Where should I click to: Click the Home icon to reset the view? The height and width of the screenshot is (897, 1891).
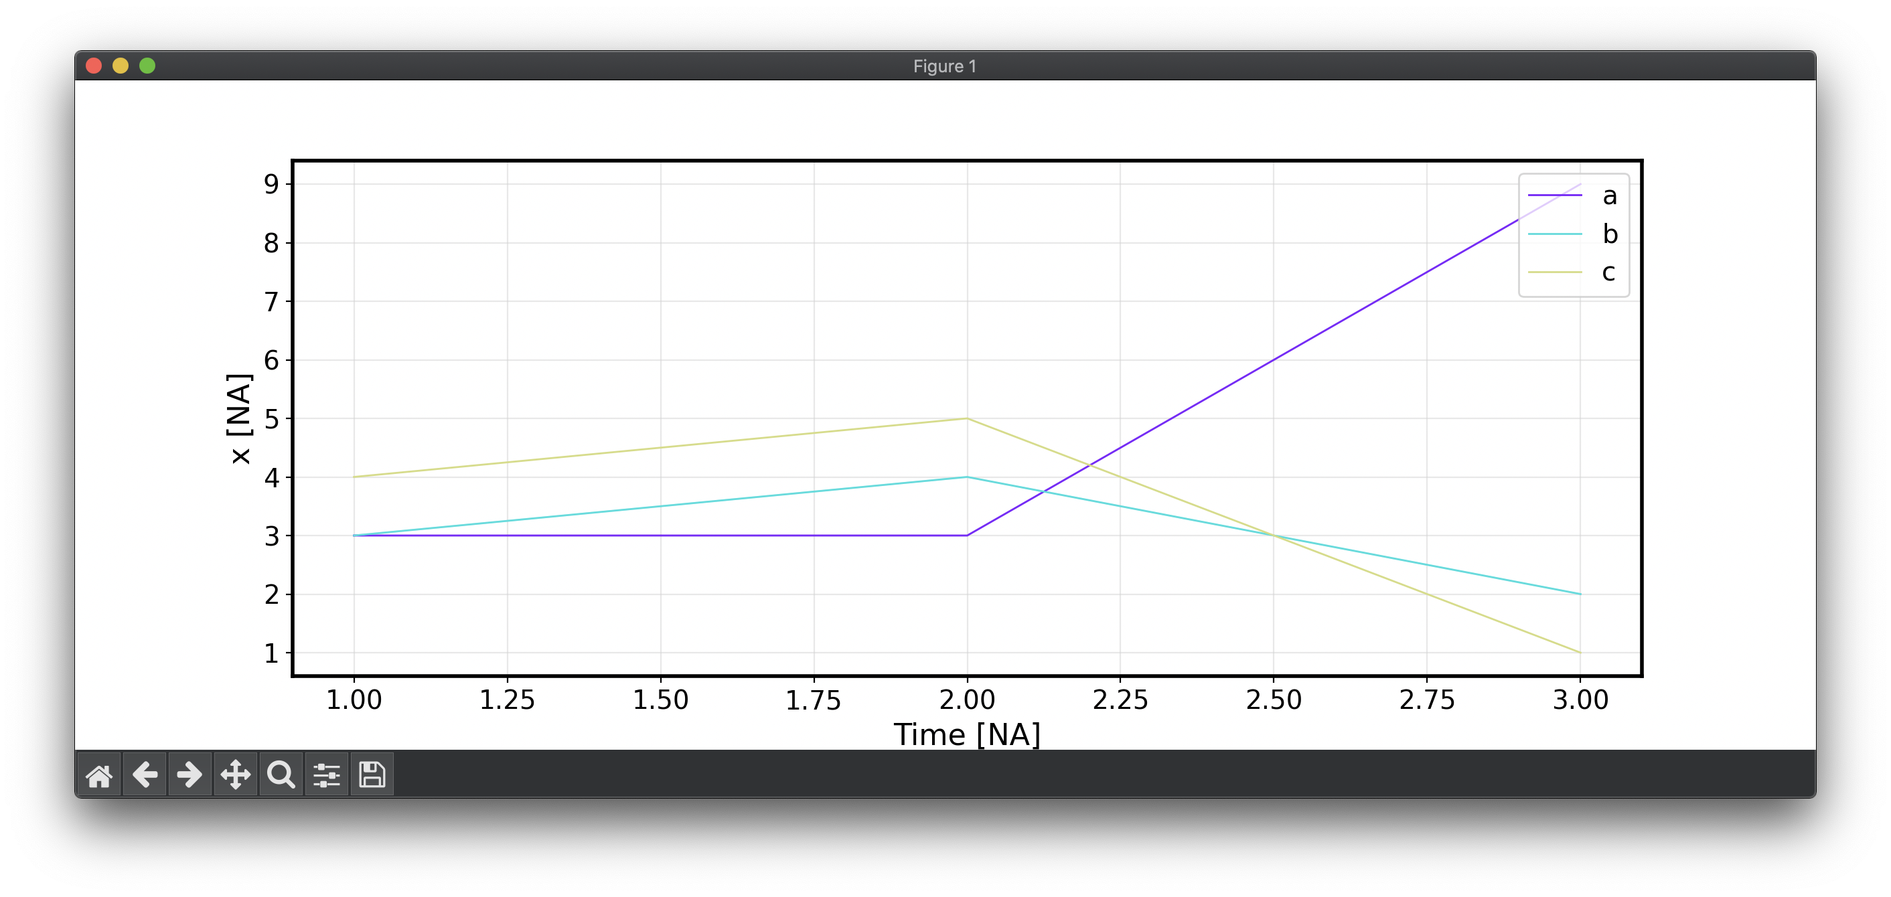coord(100,774)
